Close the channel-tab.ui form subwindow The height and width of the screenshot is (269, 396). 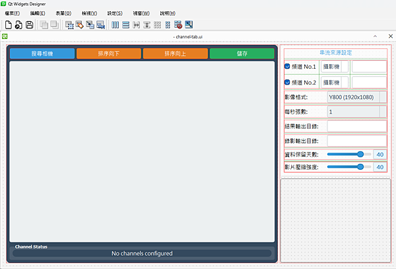coord(391,36)
